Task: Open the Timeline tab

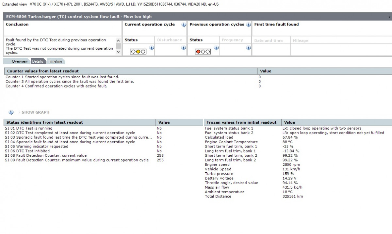Action: click(x=55, y=61)
